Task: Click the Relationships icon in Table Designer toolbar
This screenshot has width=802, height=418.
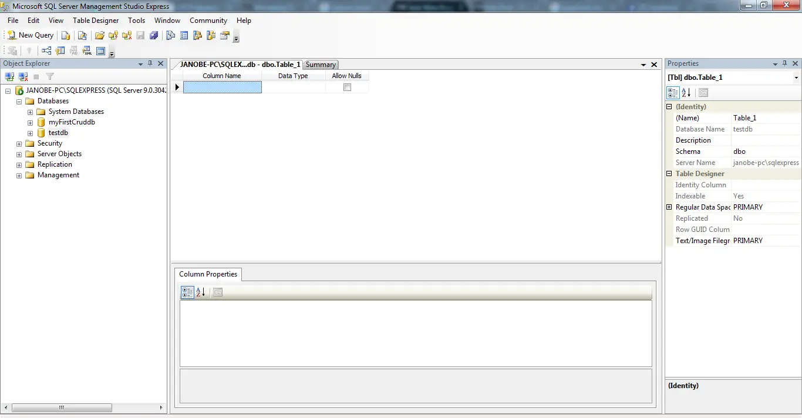Action: [46, 51]
